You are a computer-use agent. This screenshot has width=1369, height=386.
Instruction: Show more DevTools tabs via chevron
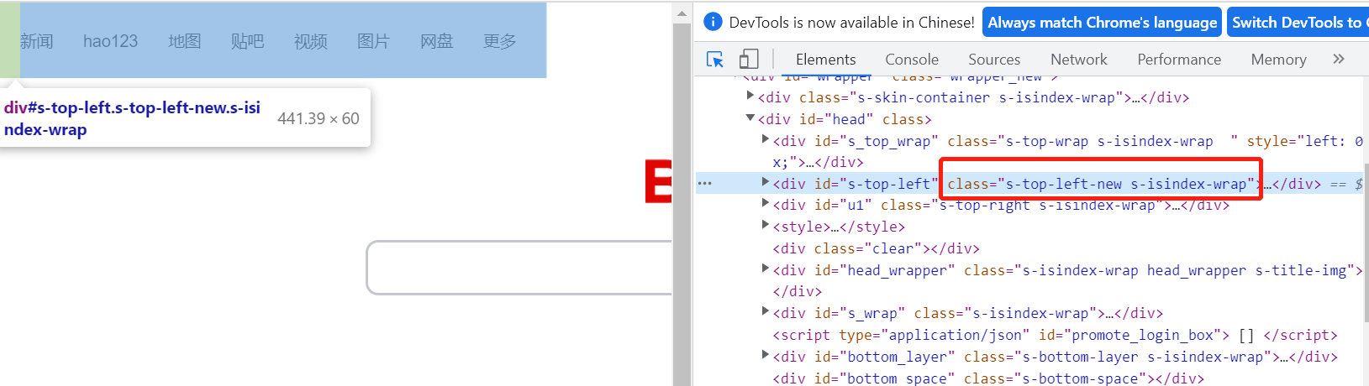[x=1339, y=59]
